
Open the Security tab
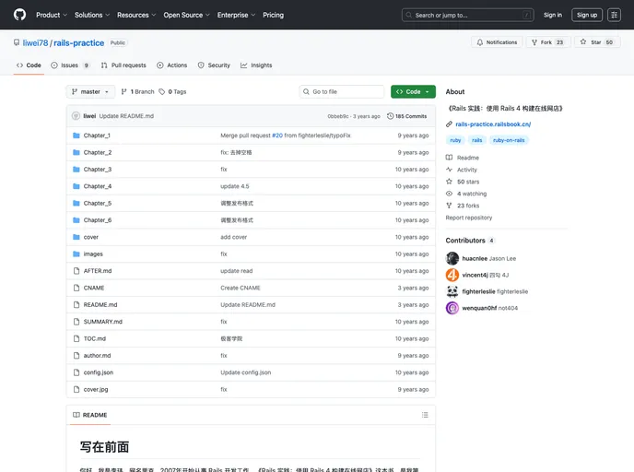click(x=214, y=65)
